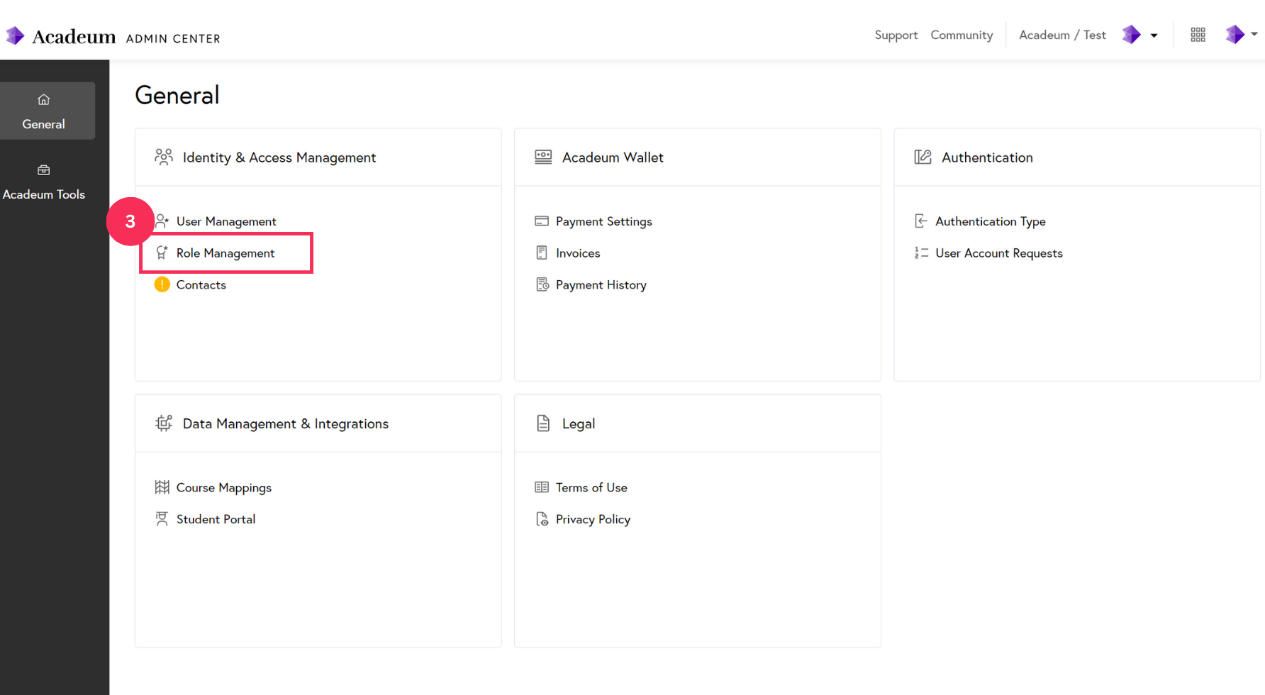The height and width of the screenshot is (695, 1265).
Task: Open Payment History
Action: pyautogui.click(x=601, y=284)
